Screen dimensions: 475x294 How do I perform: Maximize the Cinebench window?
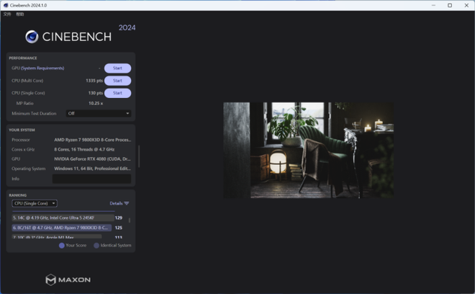pos(450,5)
